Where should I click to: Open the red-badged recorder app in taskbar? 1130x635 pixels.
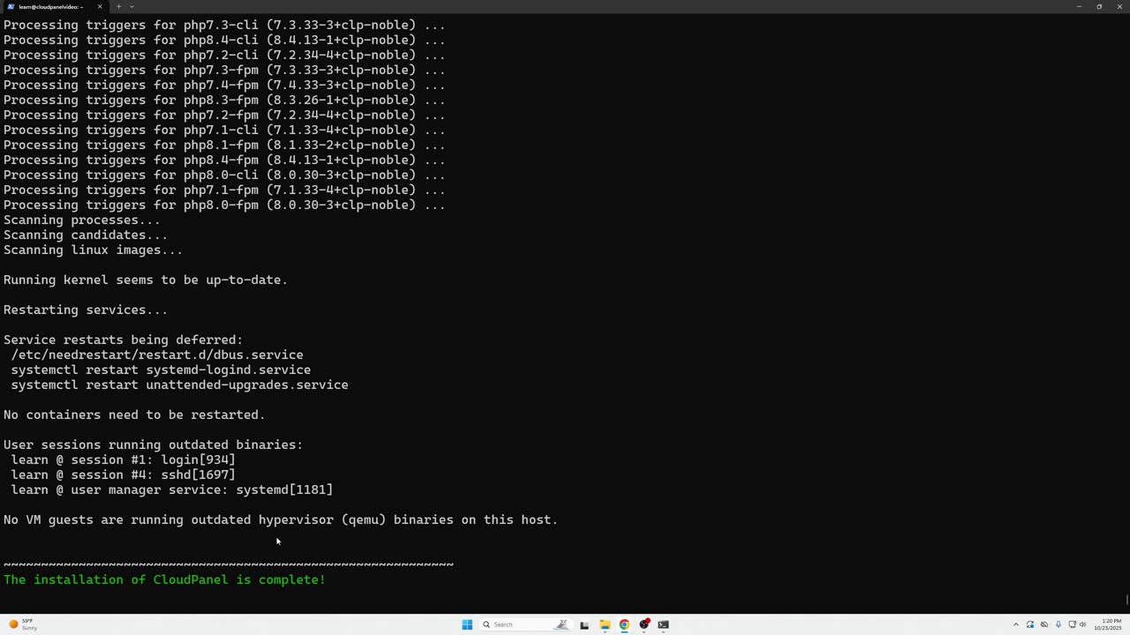[x=644, y=624]
